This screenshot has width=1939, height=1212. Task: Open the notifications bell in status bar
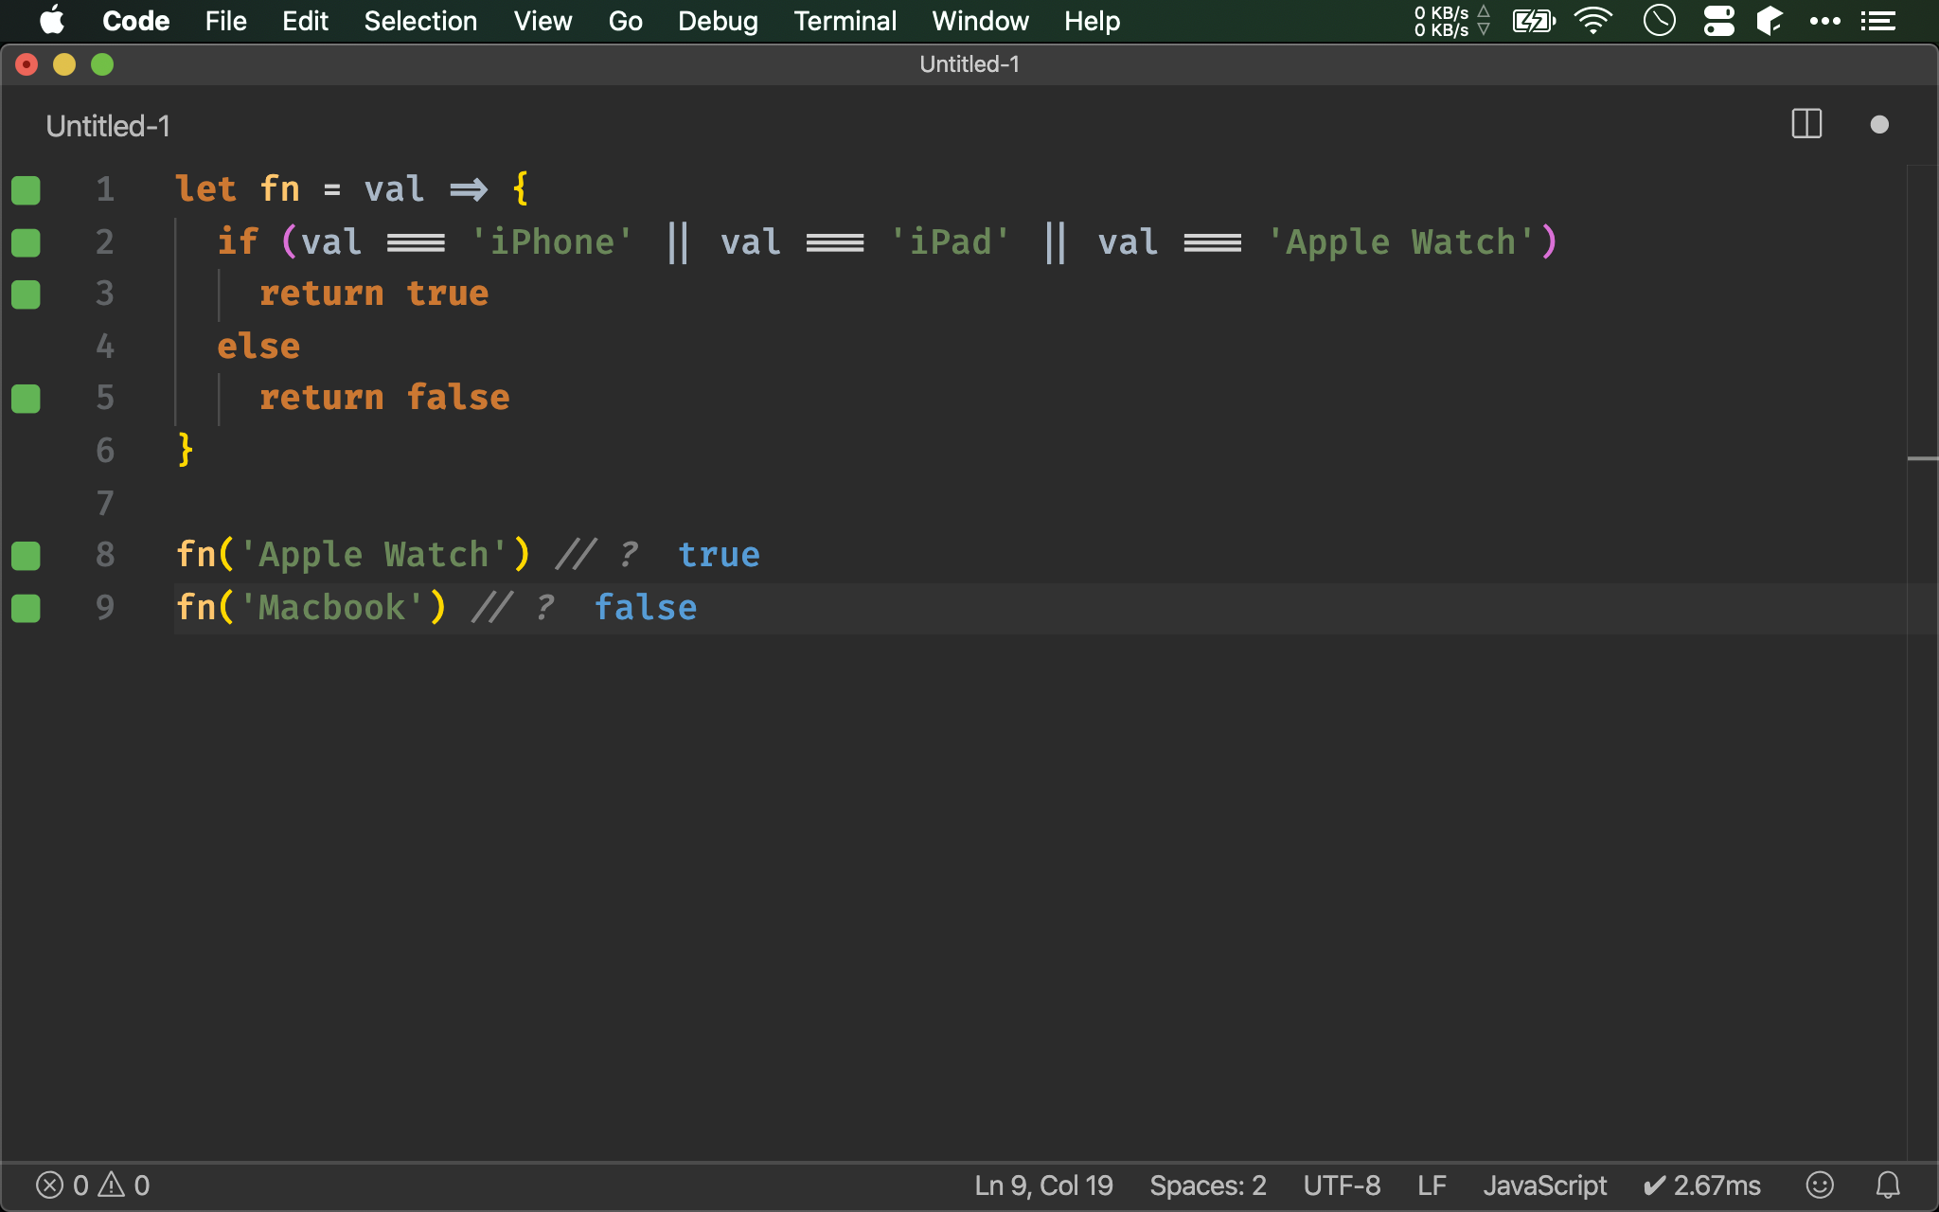click(1888, 1185)
